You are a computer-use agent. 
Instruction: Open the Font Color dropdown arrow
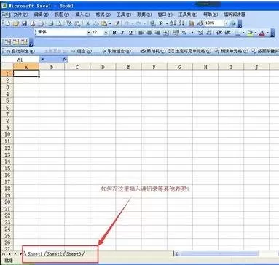tap(267, 33)
